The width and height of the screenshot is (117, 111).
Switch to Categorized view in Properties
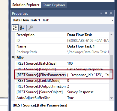15,28
